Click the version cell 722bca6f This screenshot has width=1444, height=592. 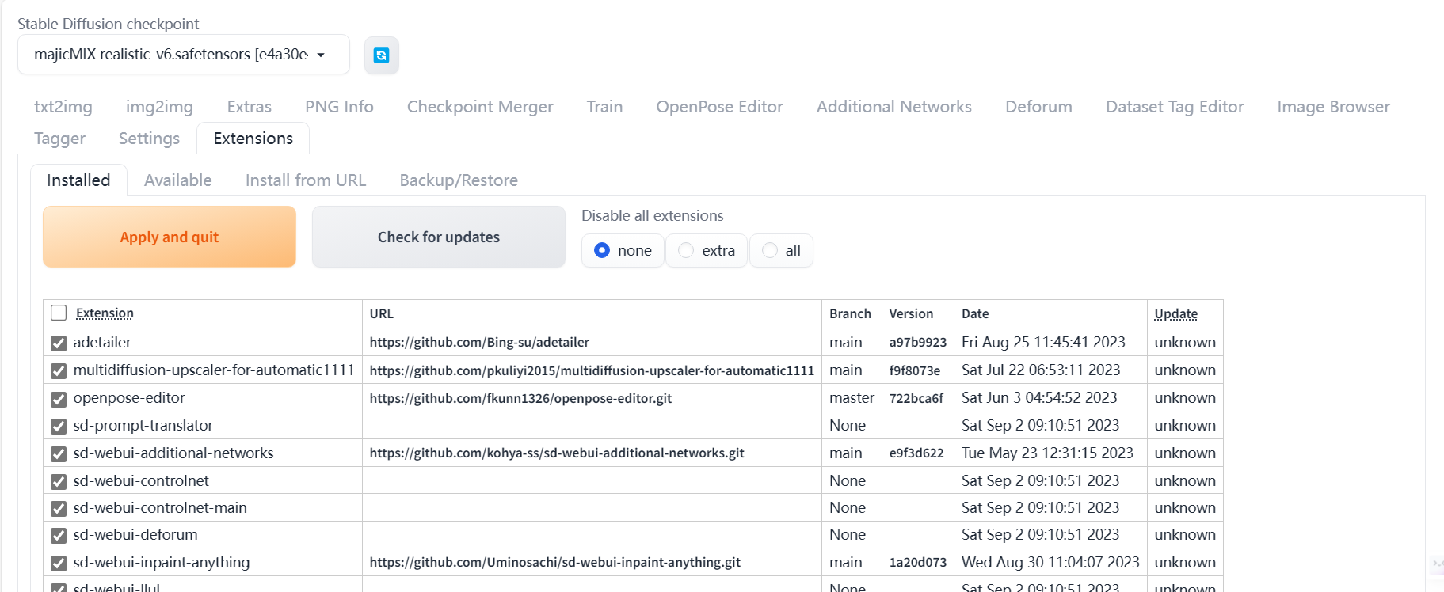tap(916, 397)
